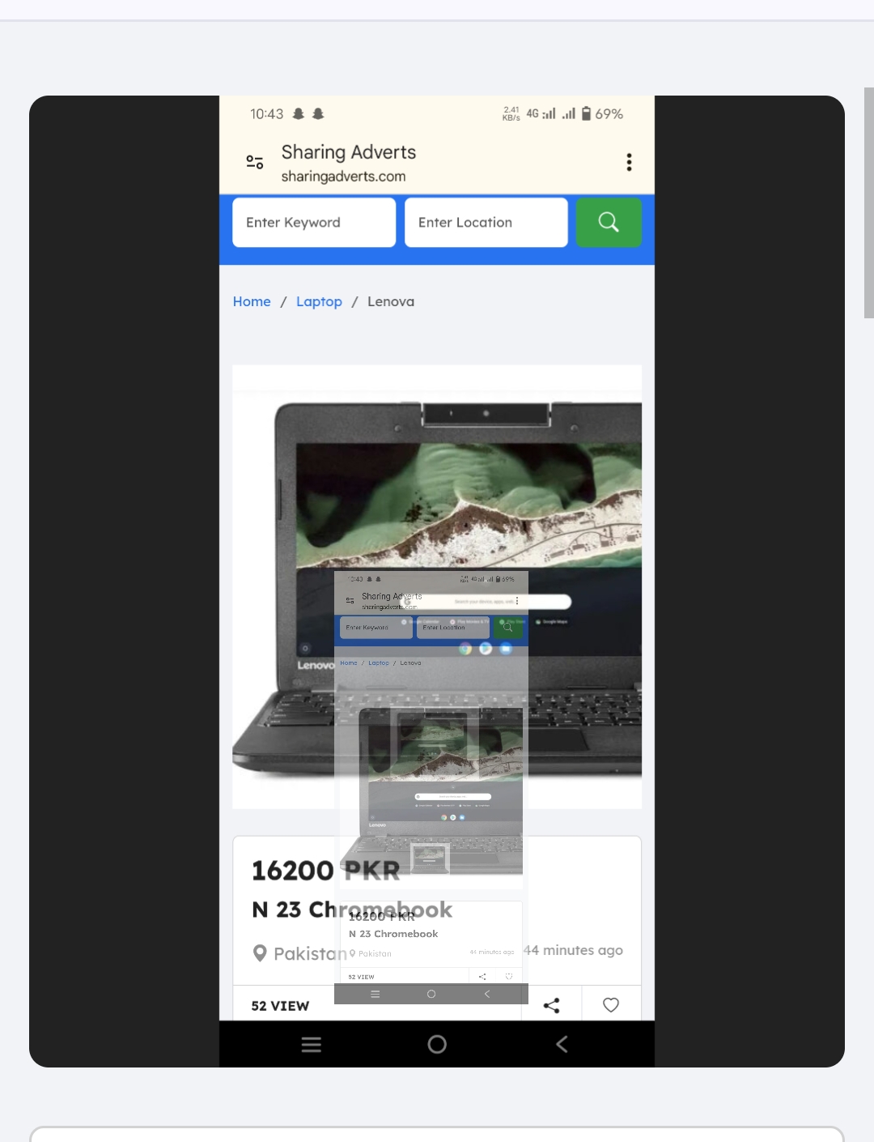Focus the Enter Keyword search field
Image resolution: width=874 pixels, height=1142 pixels.
tap(314, 222)
